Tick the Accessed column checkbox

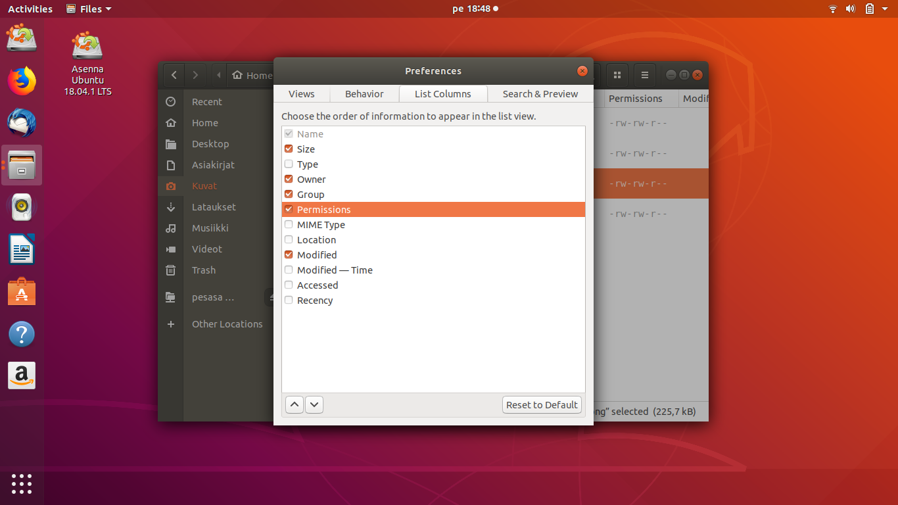pos(289,285)
